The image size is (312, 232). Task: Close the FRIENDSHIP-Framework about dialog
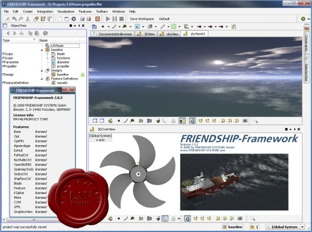coord(68,89)
